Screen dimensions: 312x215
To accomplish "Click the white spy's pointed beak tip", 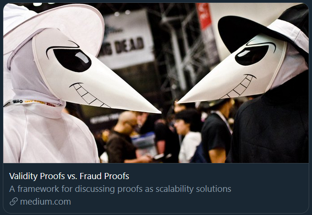I will coord(158,112).
